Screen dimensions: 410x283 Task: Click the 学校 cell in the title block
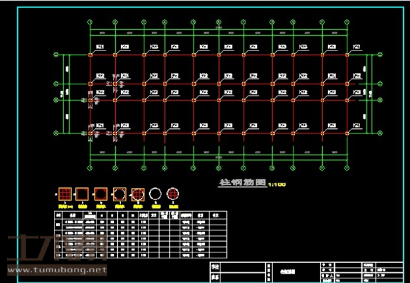[214, 266]
